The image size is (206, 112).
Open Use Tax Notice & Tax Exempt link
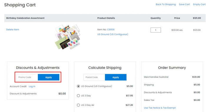[x=160, y=108]
